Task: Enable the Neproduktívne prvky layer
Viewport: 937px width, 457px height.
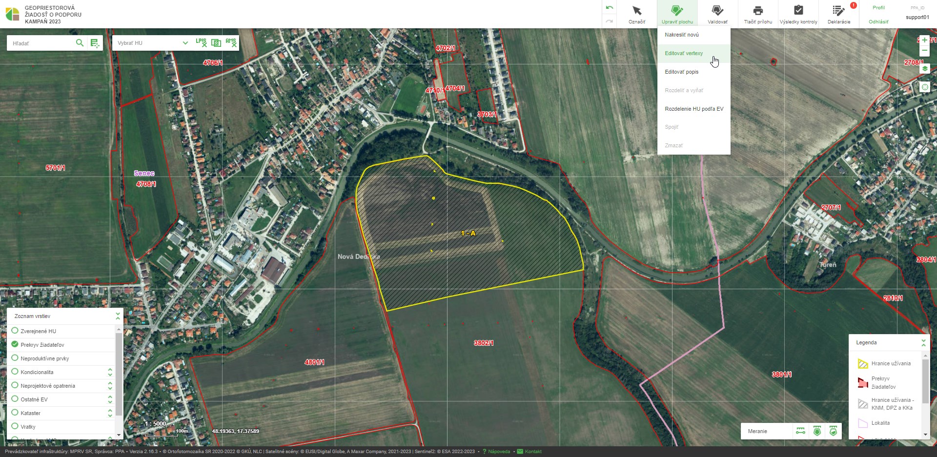Action: pyautogui.click(x=15, y=358)
